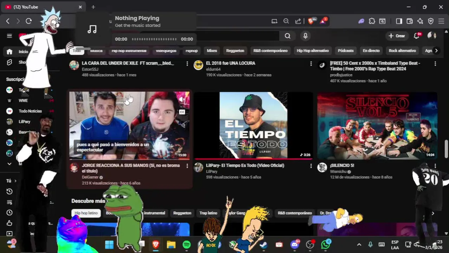Reload the page in Brave
Image resolution: width=449 pixels, height=253 pixels.
click(x=29, y=21)
